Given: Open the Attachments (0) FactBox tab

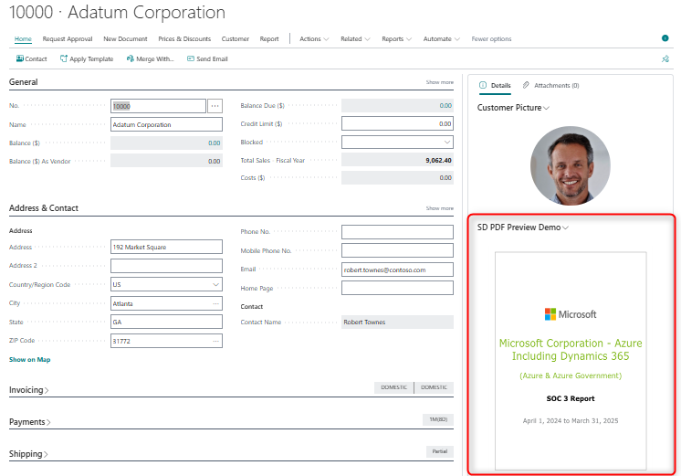Looking at the screenshot, I should (x=550, y=85).
